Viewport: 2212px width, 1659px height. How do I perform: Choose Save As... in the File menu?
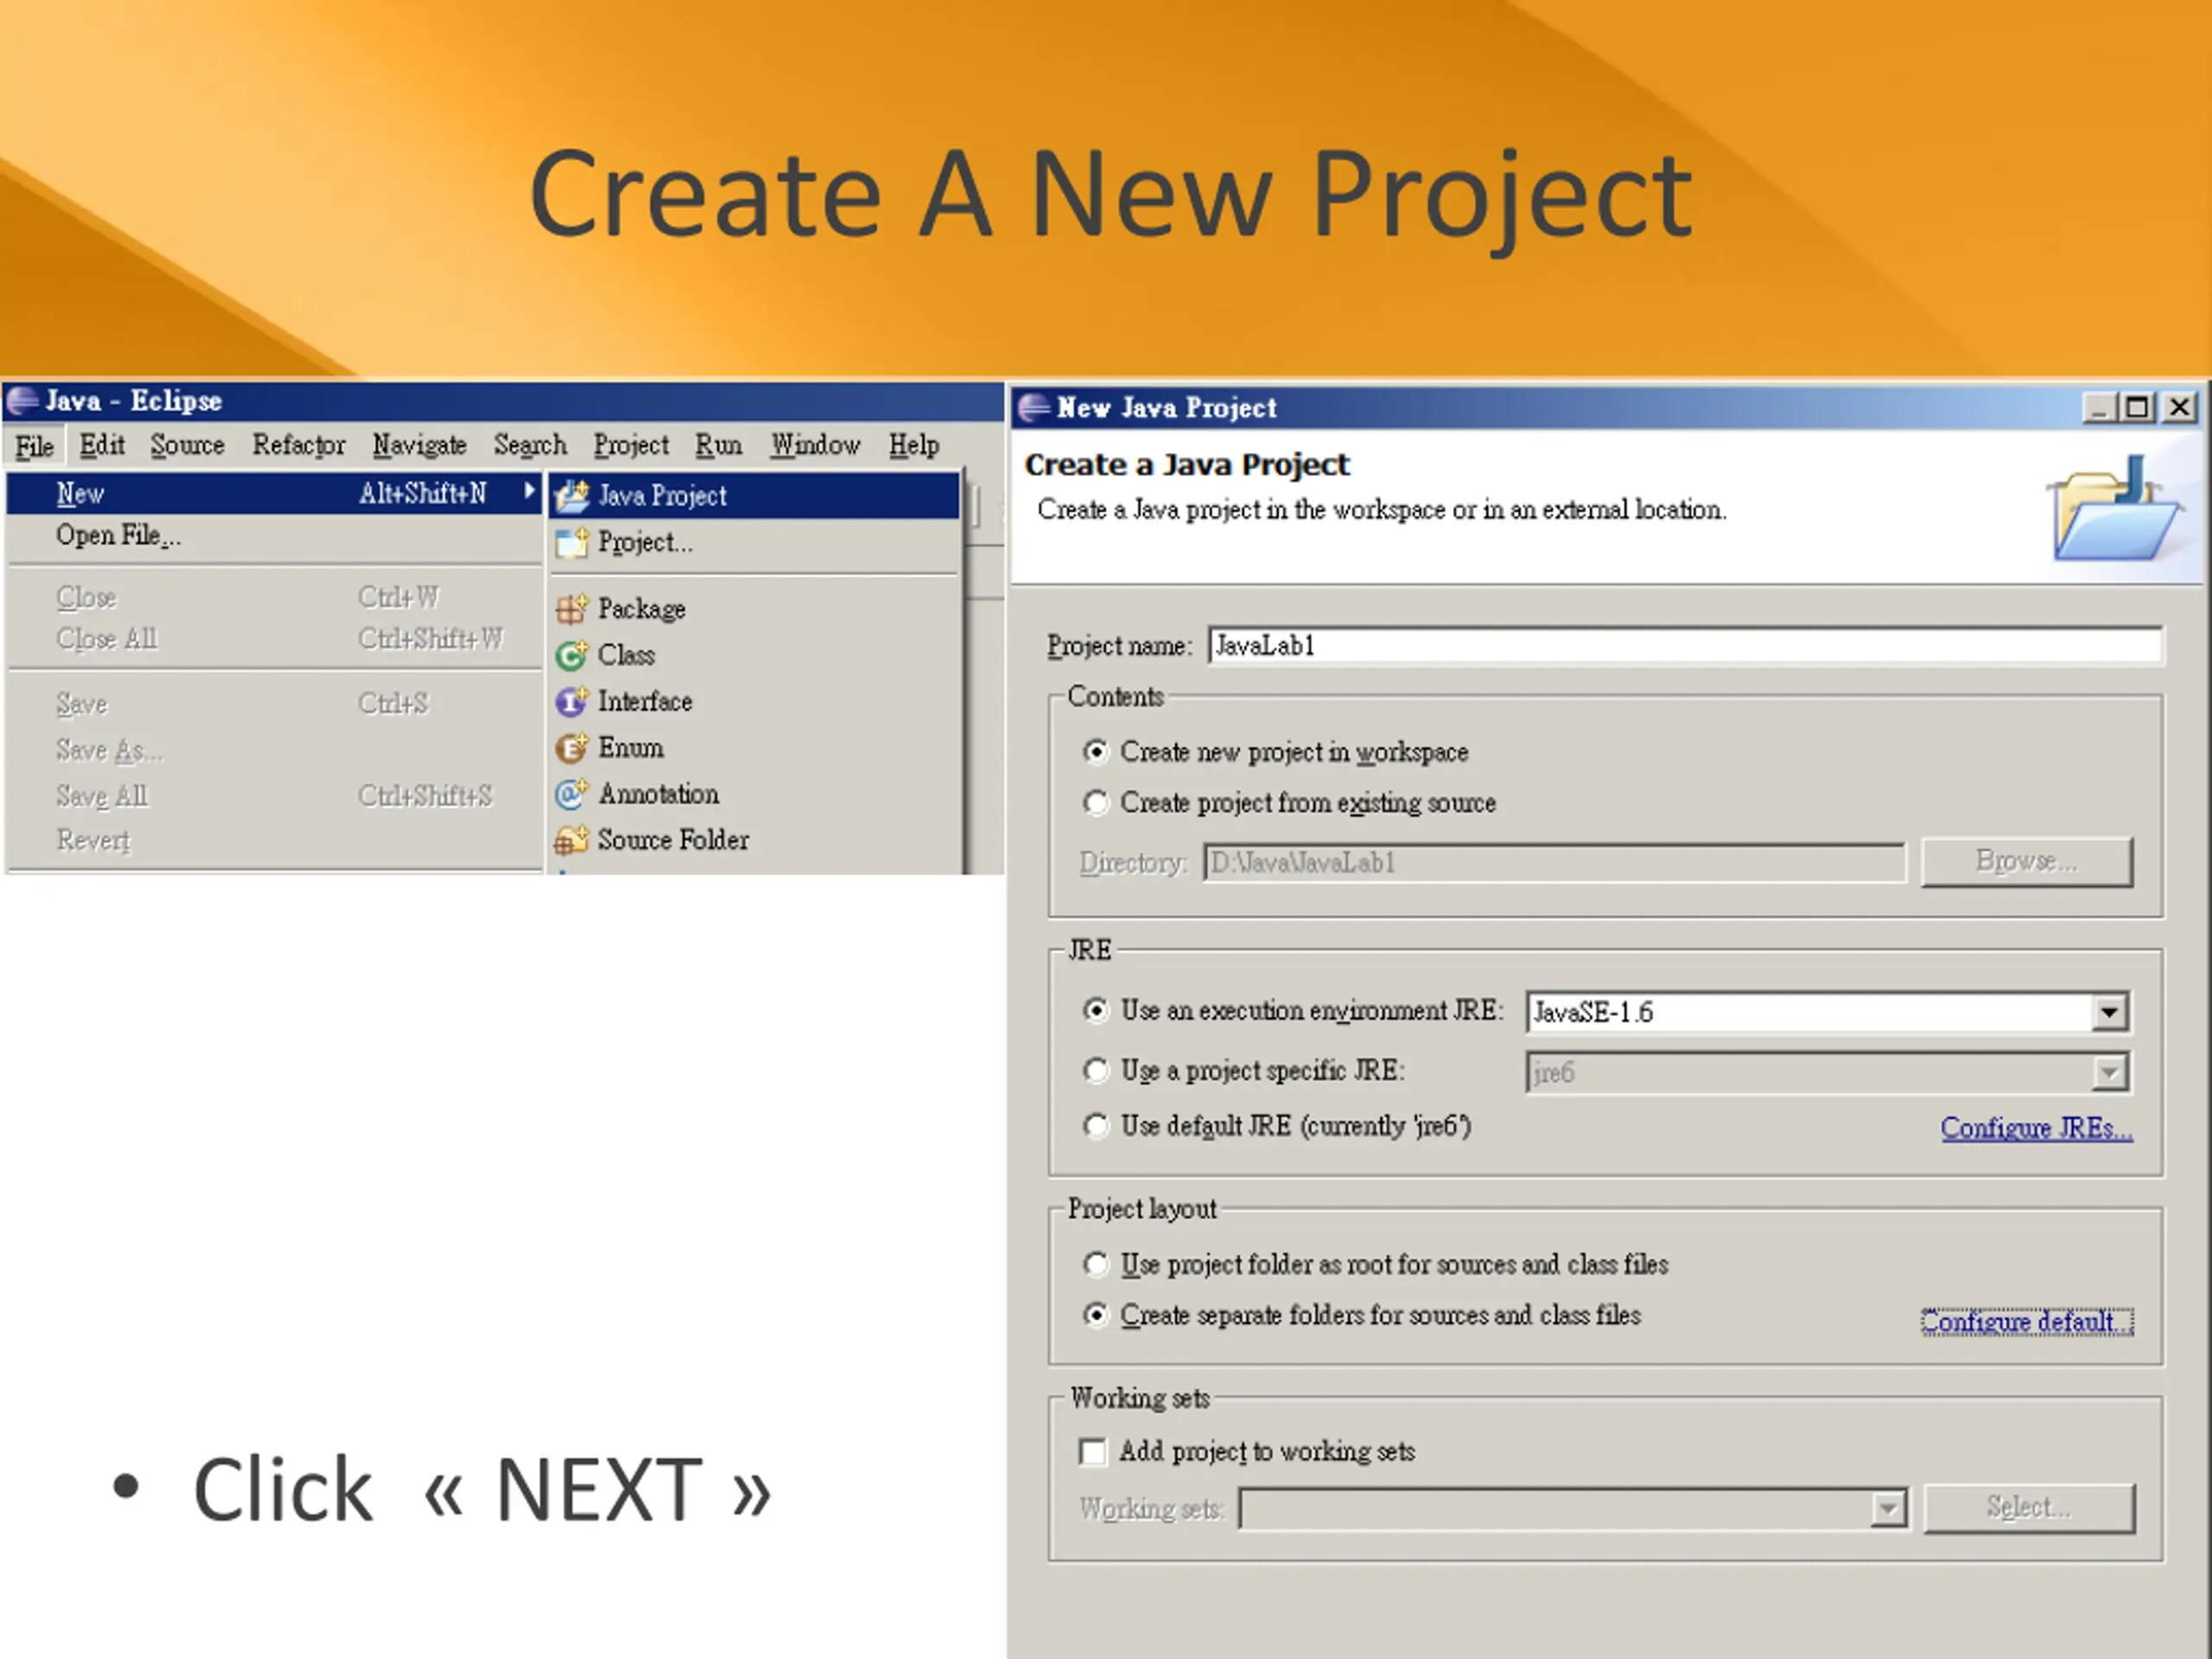[274, 750]
